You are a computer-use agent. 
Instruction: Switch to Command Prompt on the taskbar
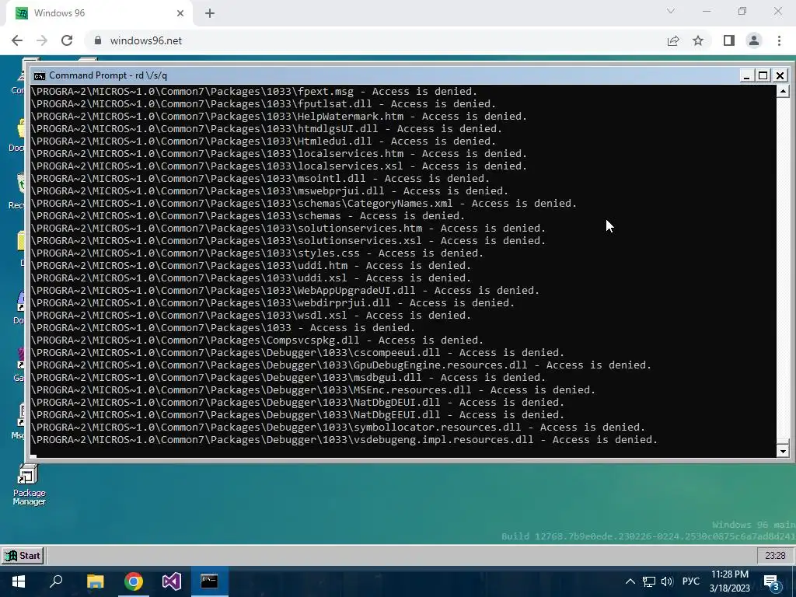[209, 581]
